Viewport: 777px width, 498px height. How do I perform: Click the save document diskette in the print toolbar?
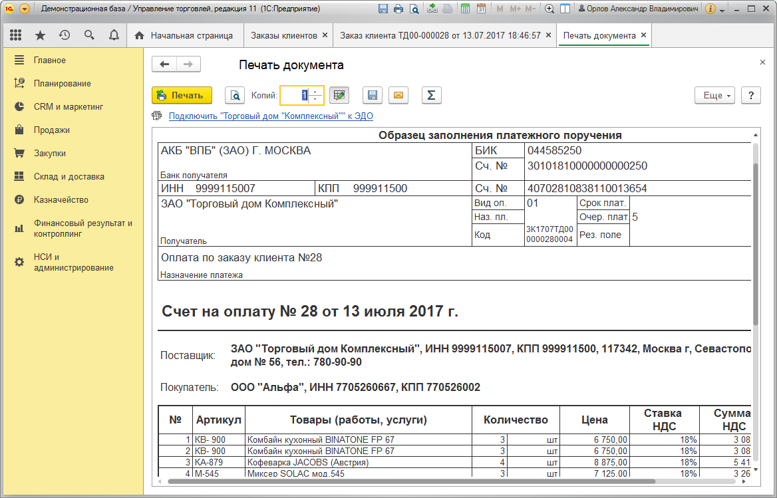pos(373,95)
